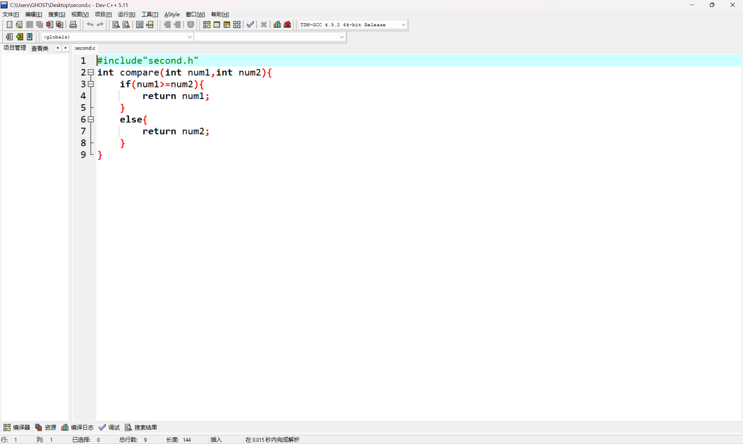Screen dimensions: 743x444
Task: Fold the else block on line 6
Action: (x=91, y=119)
